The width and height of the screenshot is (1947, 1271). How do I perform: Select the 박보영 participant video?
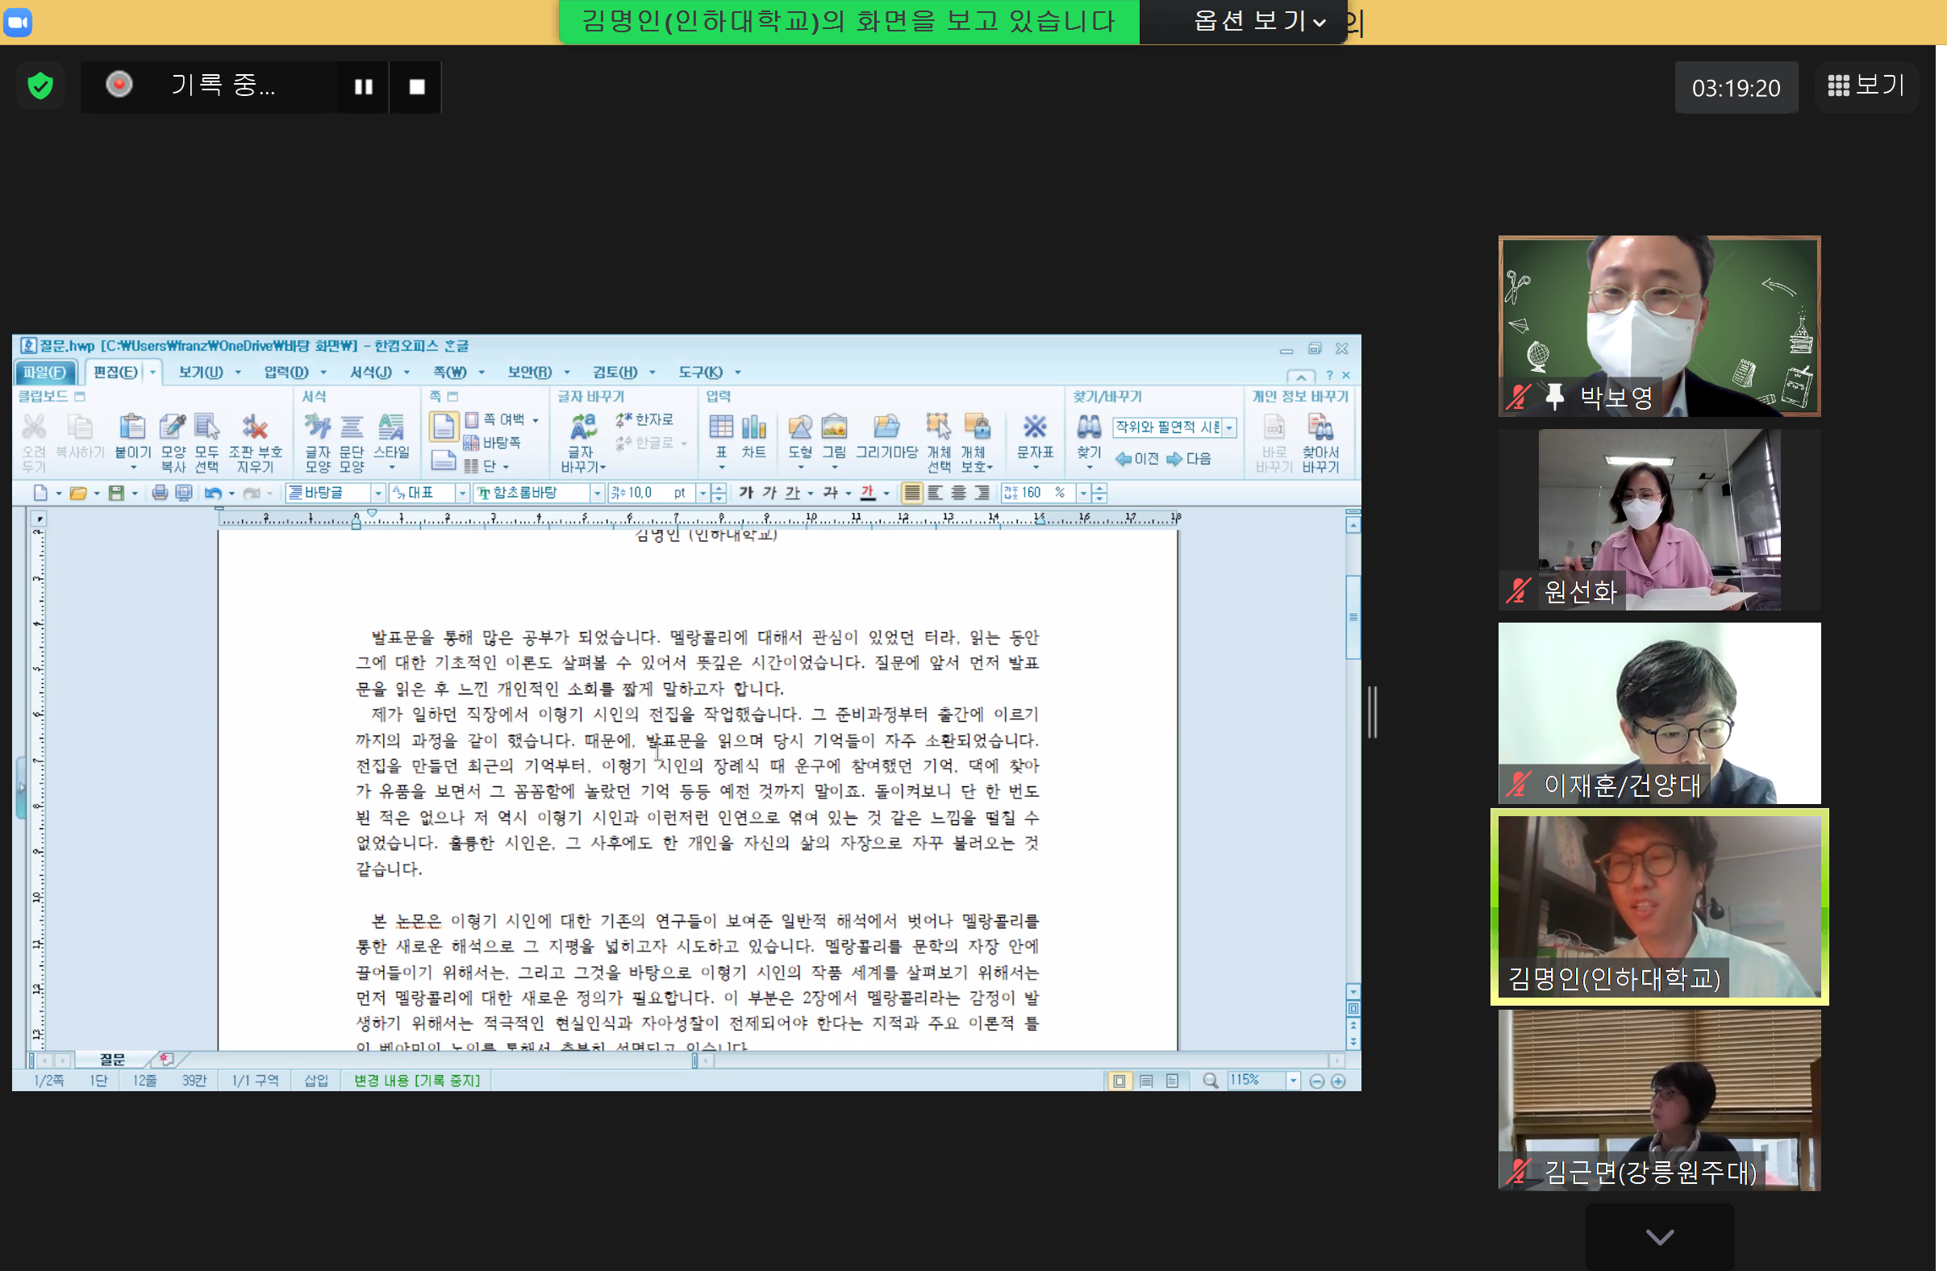pyautogui.click(x=1659, y=327)
